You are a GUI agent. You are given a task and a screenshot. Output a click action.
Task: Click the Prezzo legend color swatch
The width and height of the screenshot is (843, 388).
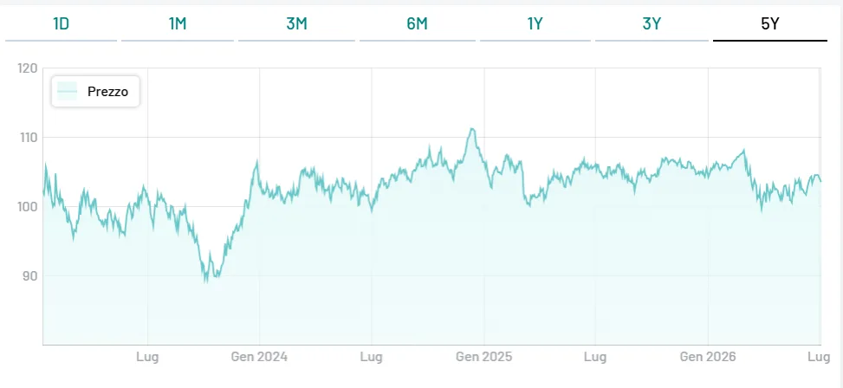(68, 91)
